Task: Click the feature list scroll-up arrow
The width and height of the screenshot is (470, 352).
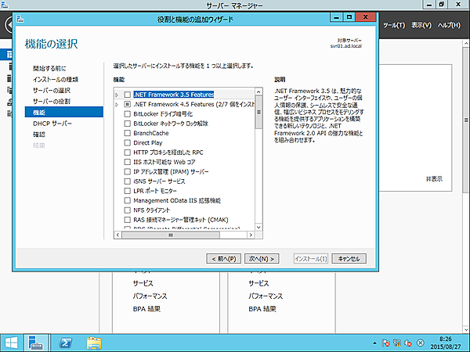Action: (259, 93)
